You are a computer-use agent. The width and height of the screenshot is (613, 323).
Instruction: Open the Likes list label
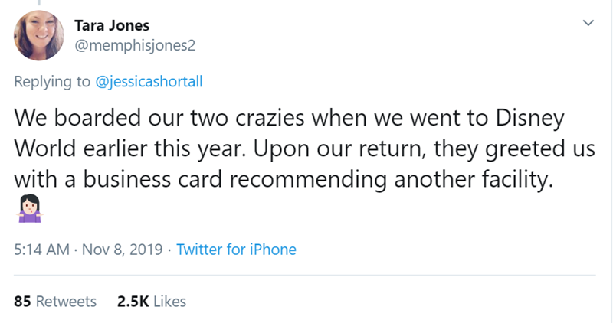click(x=169, y=302)
